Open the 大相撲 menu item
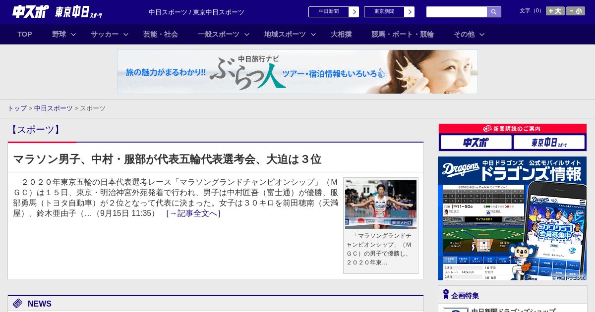The width and height of the screenshot is (595, 312). (x=341, y=34)
